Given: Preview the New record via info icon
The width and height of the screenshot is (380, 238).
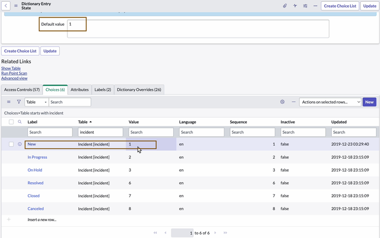Looking at the screenshot, I should [20, 144].
